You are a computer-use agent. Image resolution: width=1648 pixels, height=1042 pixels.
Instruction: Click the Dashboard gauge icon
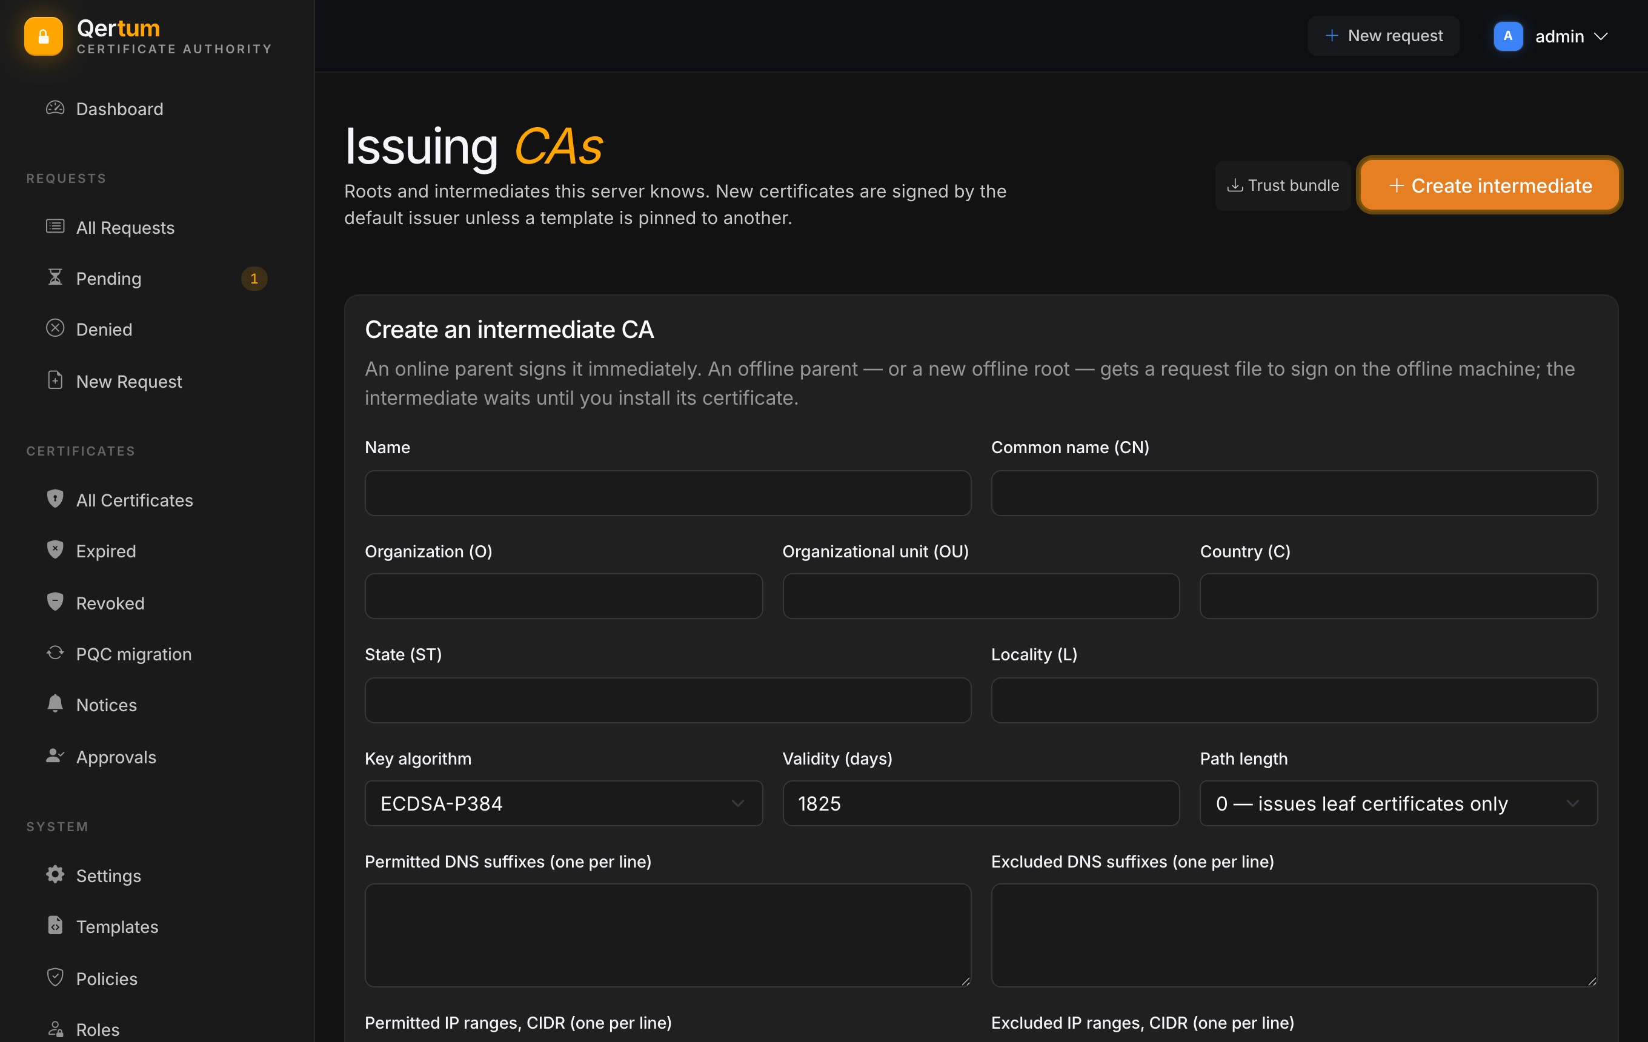point(55,108)
